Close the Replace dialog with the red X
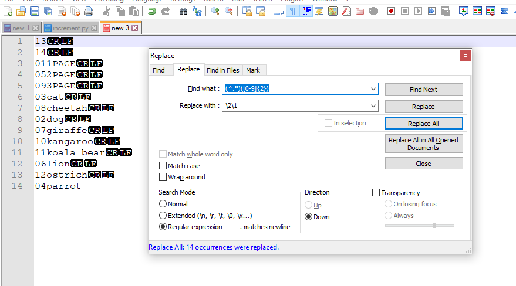Image resolution: width=516 pixels, height=286 pixels. pos(466,56)
